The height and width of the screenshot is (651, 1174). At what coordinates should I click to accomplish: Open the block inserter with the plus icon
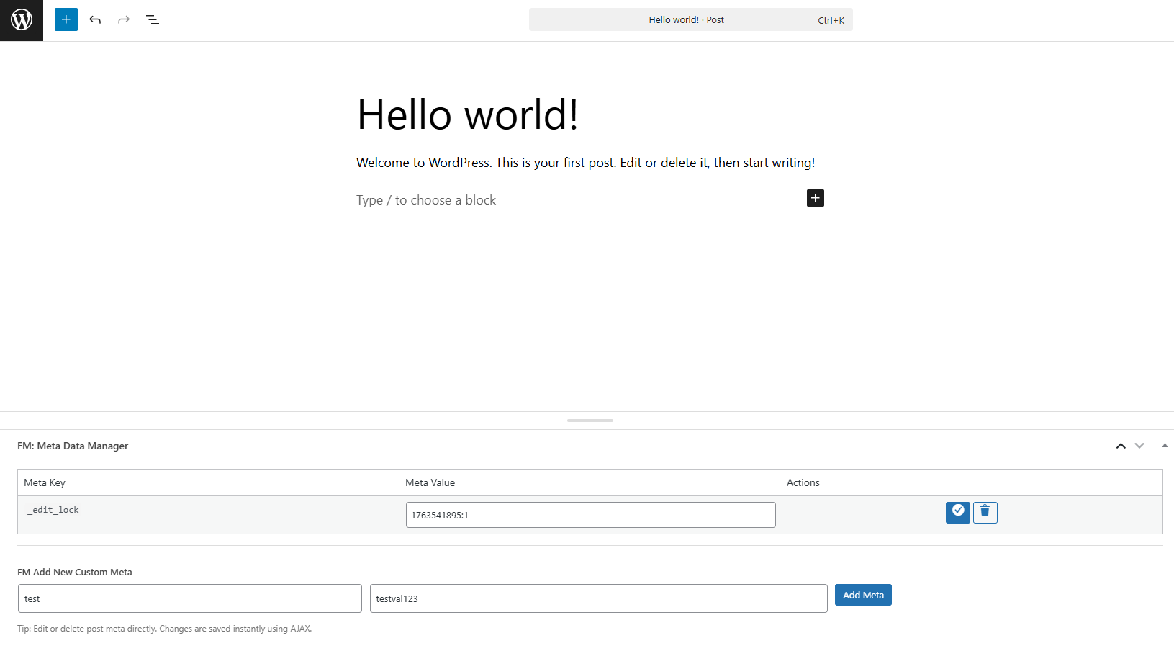point(66,19)
